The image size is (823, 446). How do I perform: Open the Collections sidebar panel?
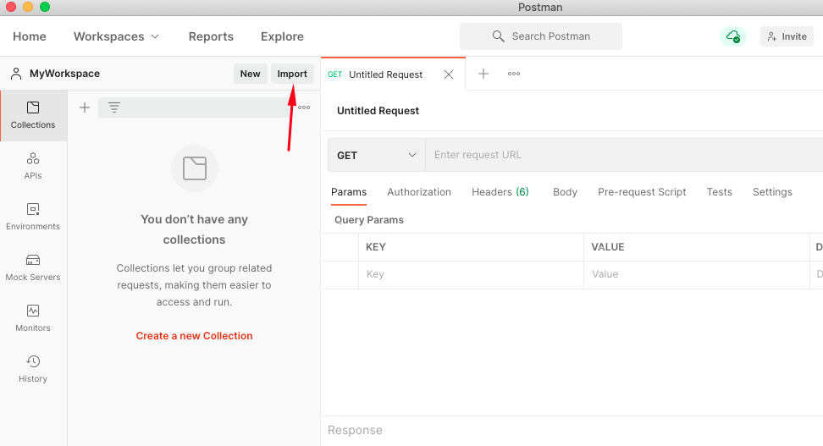click(33, 115)
